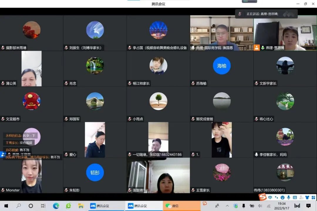Click the muted microphone in the speaking indicator bar
The image size is (317, 211).
(240, 14)
